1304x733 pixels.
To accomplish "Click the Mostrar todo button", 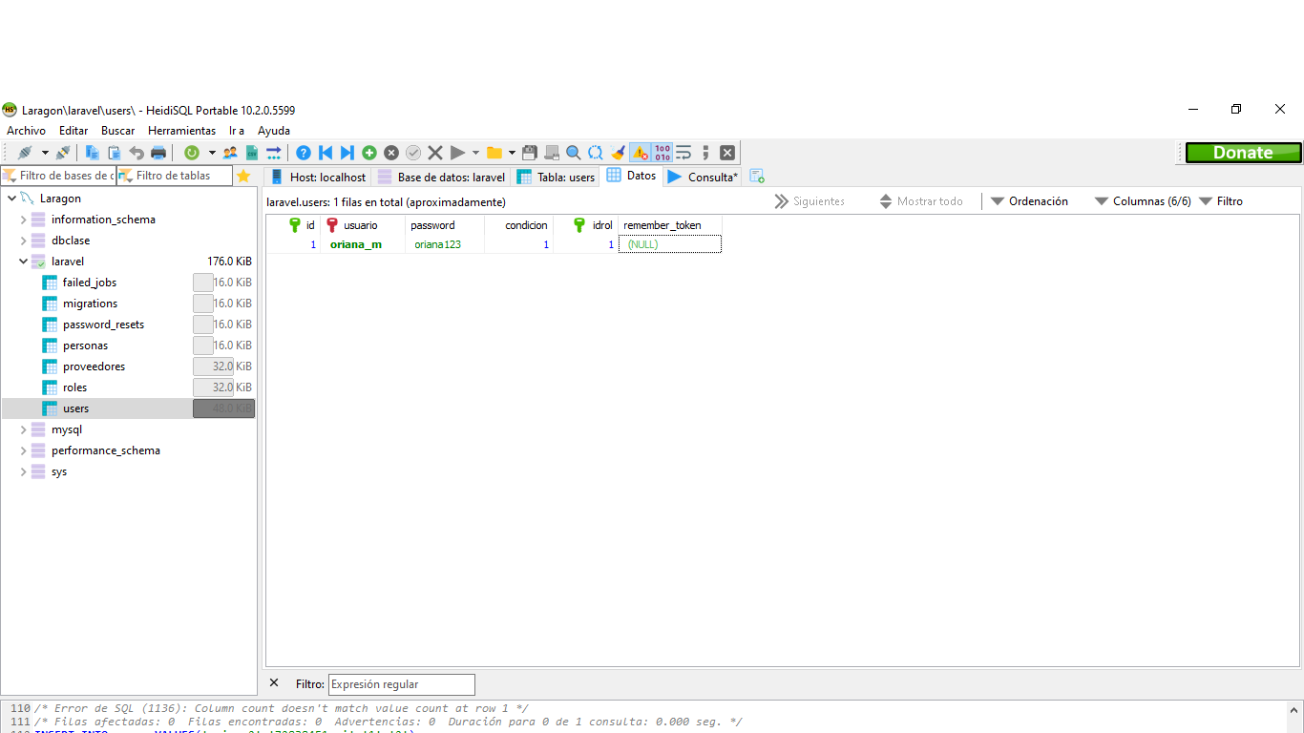I will pyautogui.click(x=921, y=201).
